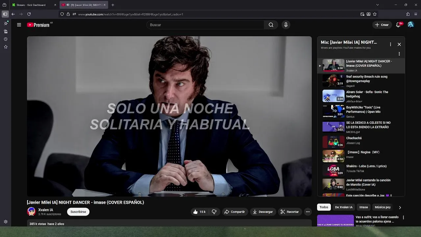Screen dimensions: 421x237
Task: Play fnaf security Breach ruin song
Action: 361,81
